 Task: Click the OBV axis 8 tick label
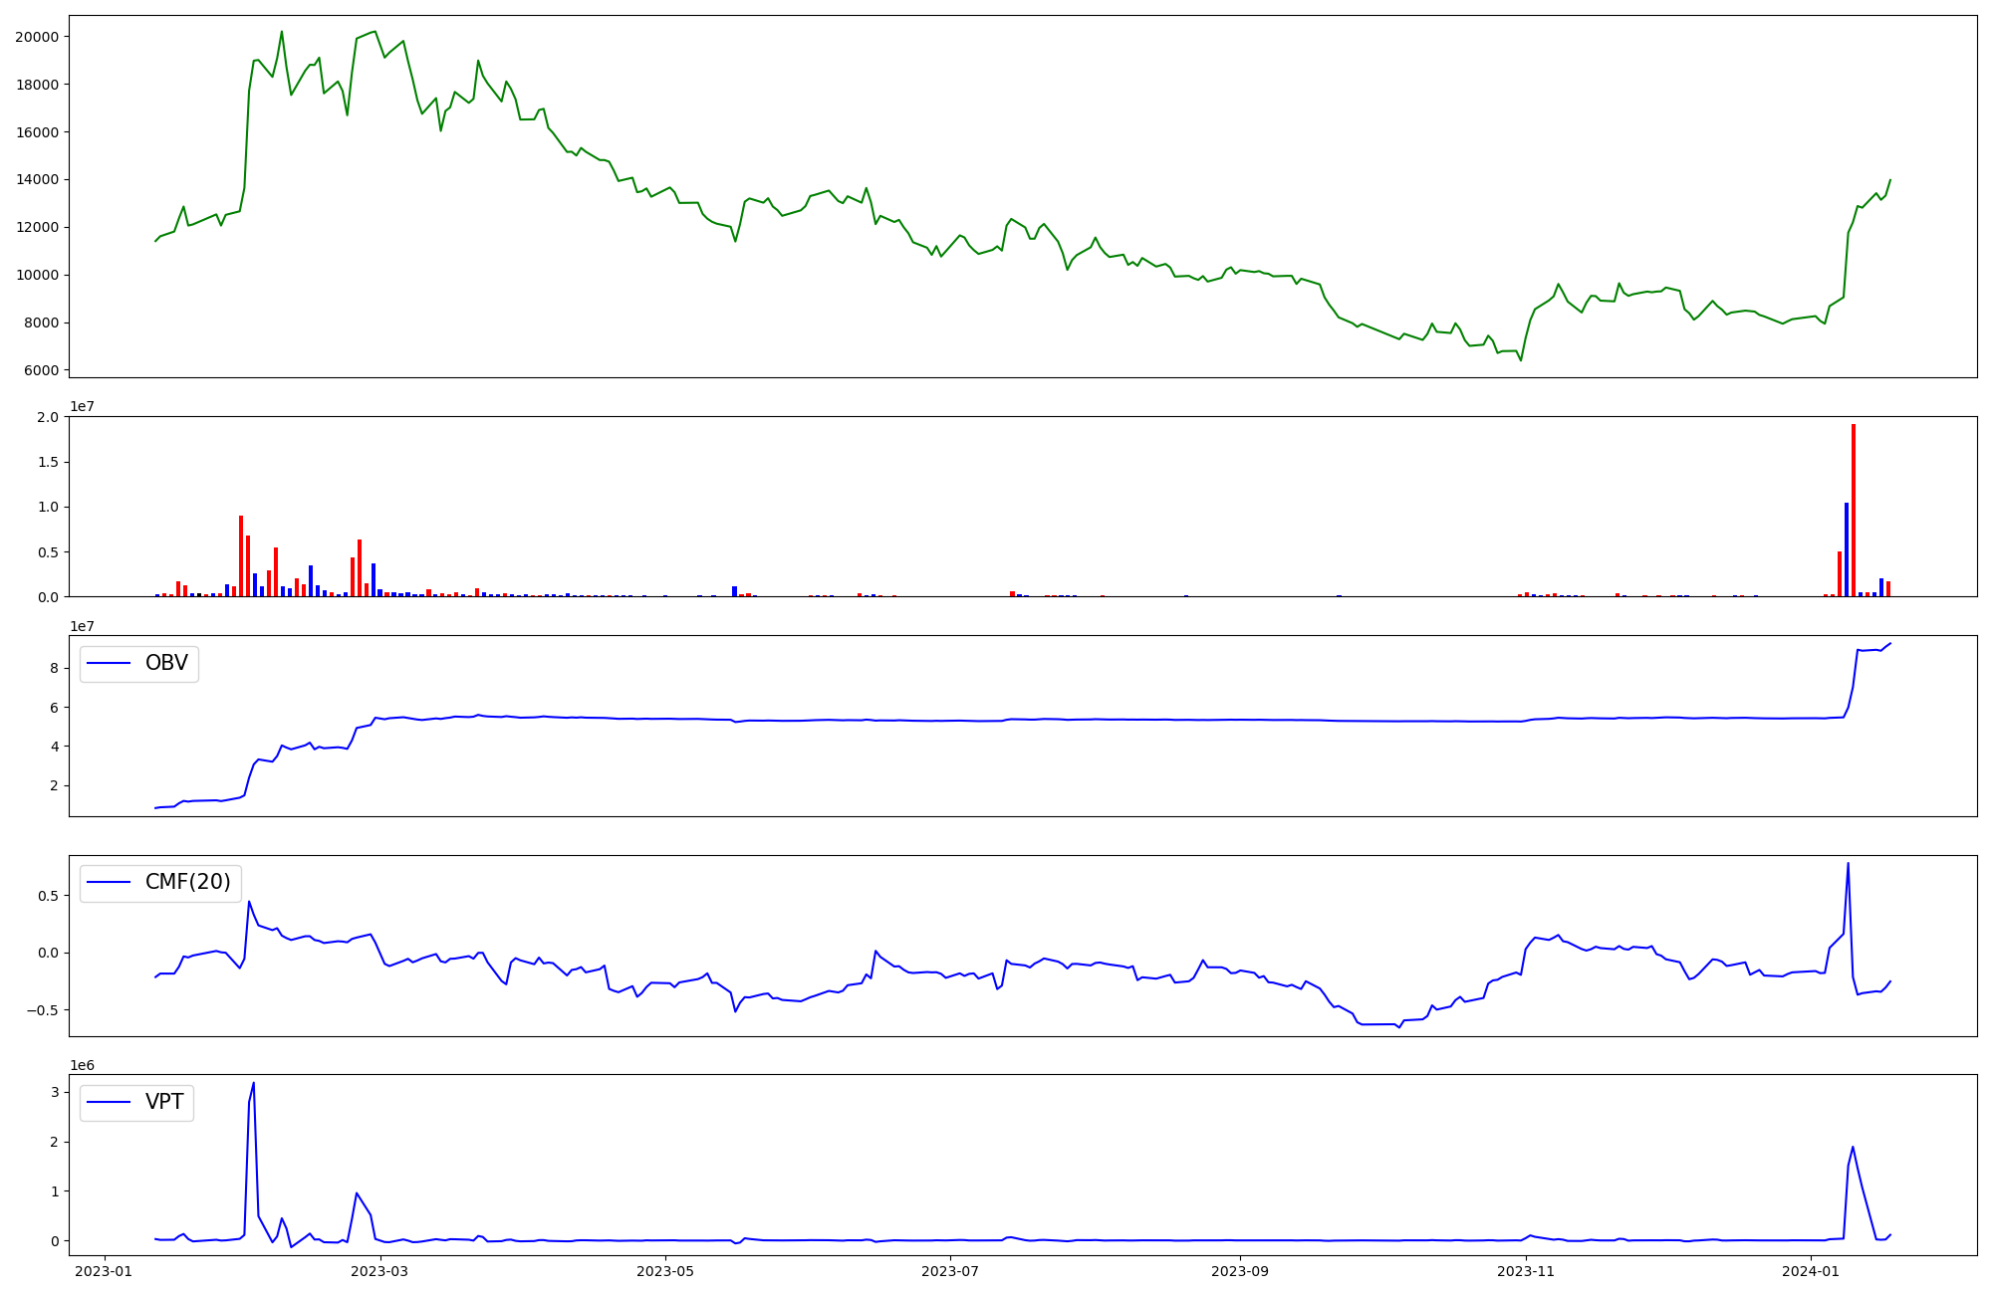point(54,668)
